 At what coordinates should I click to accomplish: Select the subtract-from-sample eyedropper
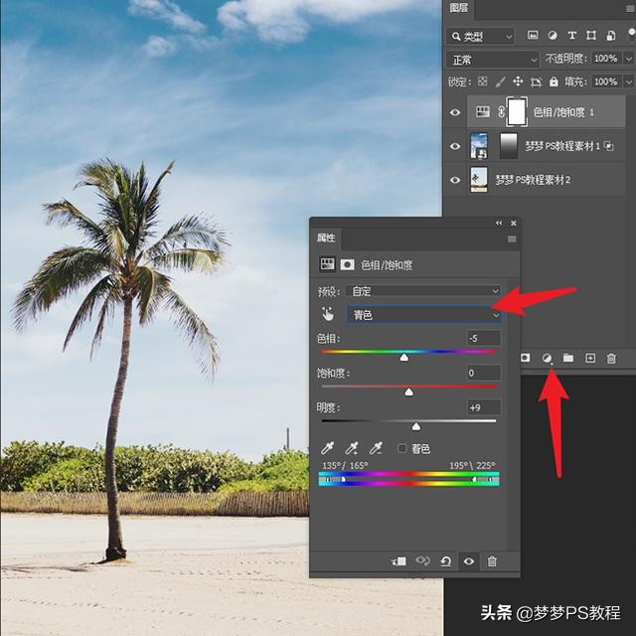376,448
